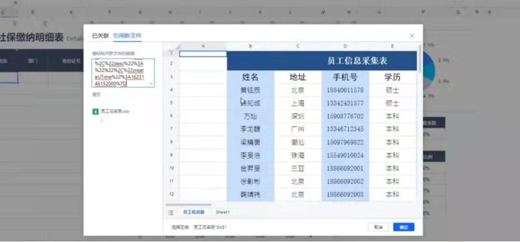This screenshot has width=520, height=242.
Task: Click the 手机号 header cell
Action: point(345,78)
